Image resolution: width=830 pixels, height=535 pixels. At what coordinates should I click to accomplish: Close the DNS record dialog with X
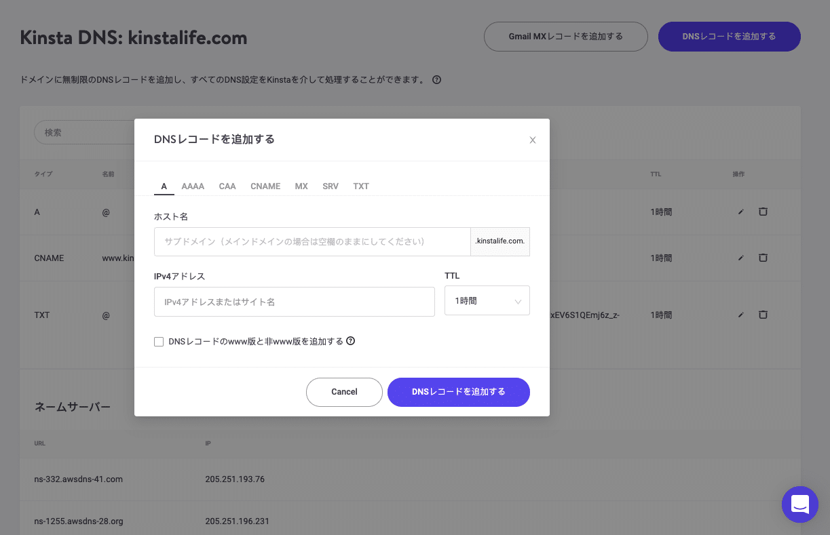533,140
